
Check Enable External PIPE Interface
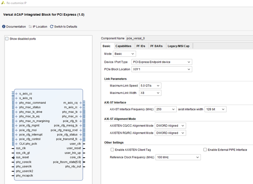tap(205, 150)
